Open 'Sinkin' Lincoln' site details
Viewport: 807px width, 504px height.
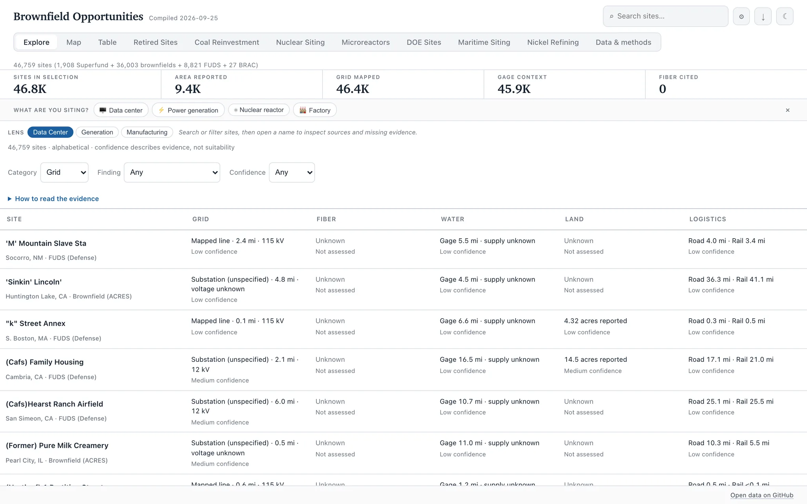34,282
